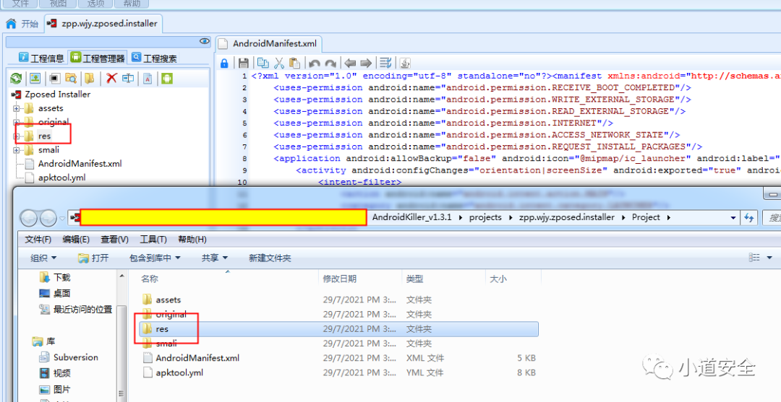Click the scissors cut icon
Screen dimensions: 781x402
(x=279, y=63)
